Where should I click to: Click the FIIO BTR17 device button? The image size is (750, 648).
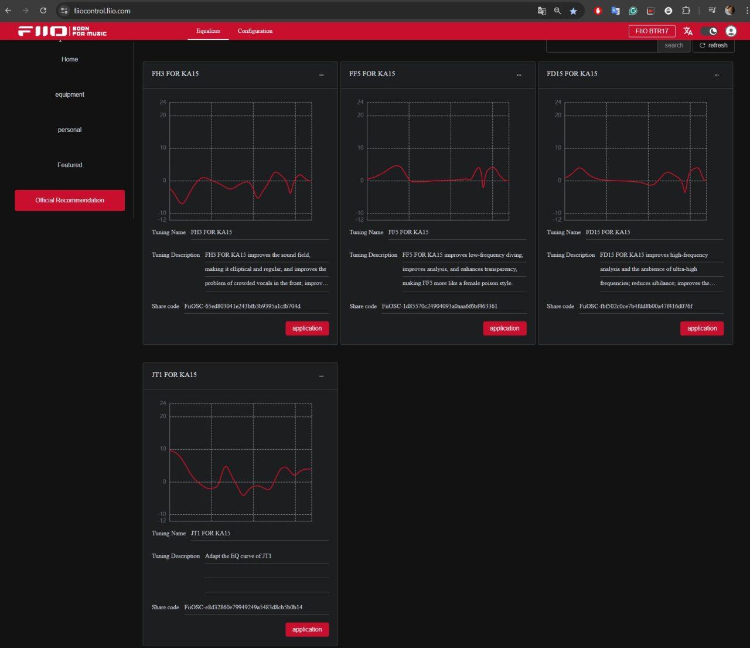pos(652,31)
